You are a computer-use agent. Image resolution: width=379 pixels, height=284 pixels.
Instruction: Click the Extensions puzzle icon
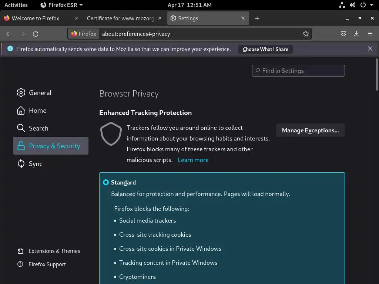(21, 251)
